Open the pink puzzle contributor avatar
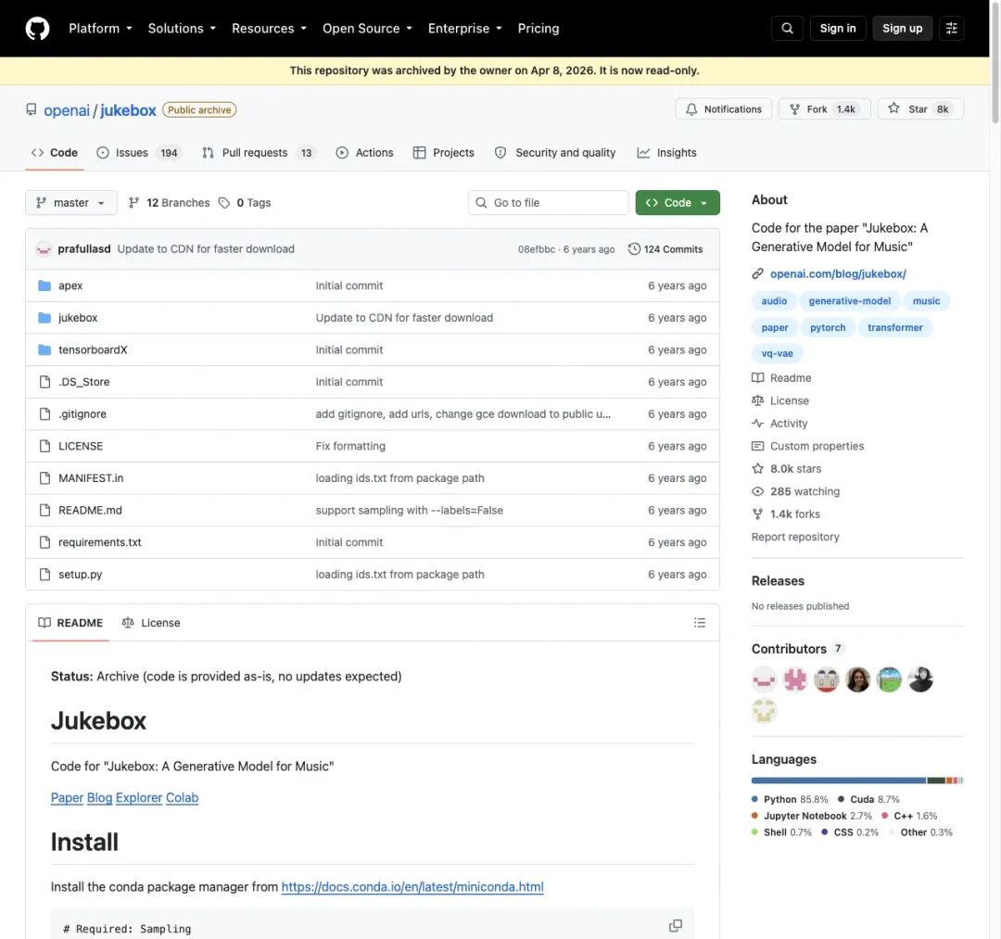 [795, 679]
